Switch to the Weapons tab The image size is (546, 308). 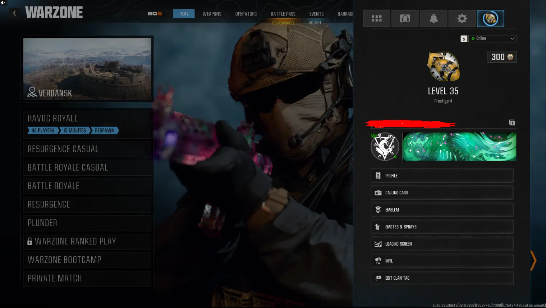(x=212, y=14)
